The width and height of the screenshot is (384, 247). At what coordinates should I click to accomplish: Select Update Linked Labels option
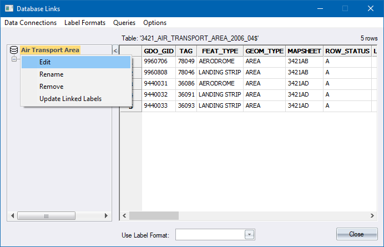(70, 99)
